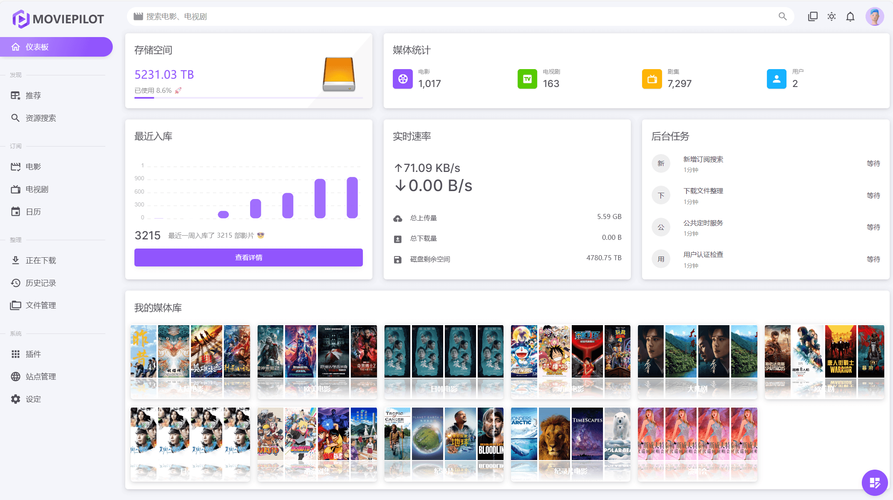Image resolution: width=893 pixels, height=500 pixels.
Task: Open the 推荐 recommendations page
Action: pos(56,95)
